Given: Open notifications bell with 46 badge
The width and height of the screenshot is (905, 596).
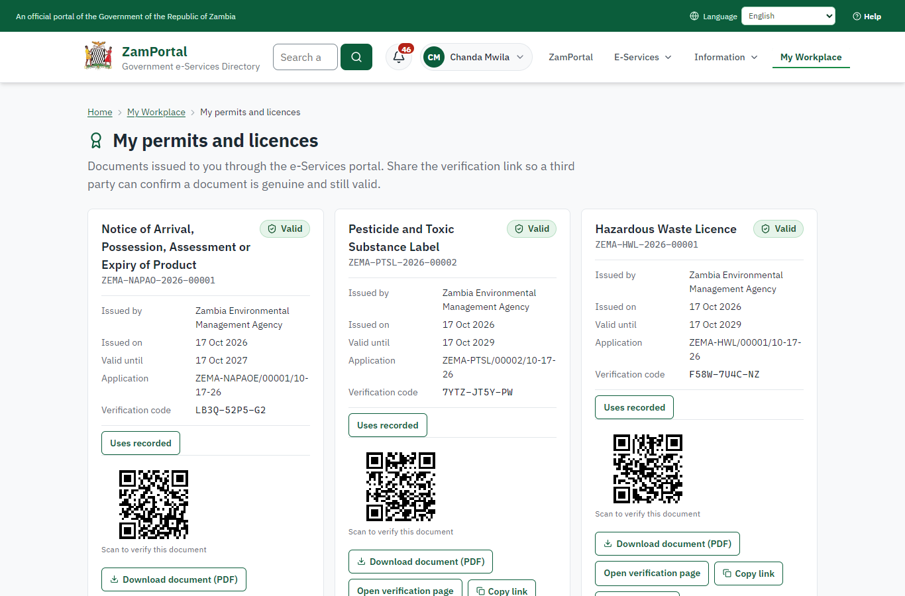Looking at the screenshot, I should (399, 57).
